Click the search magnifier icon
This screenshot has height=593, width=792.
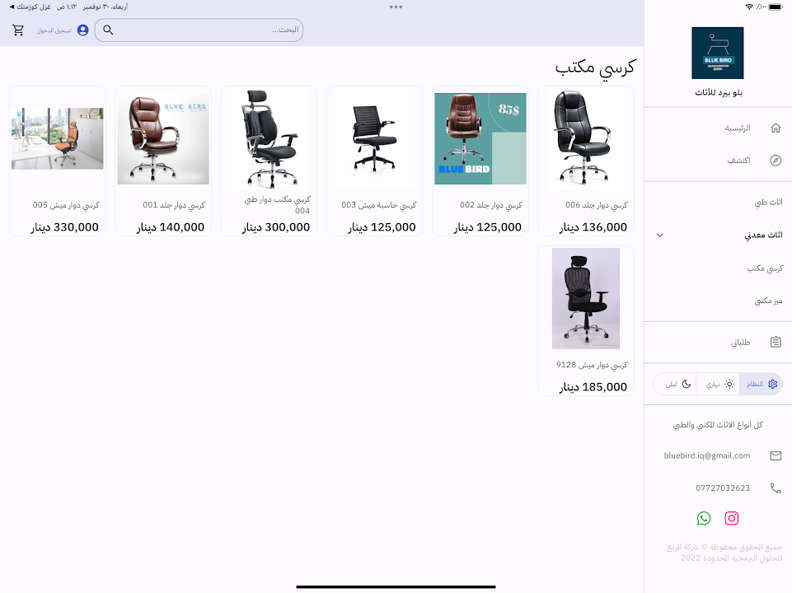tap(108, 30)
